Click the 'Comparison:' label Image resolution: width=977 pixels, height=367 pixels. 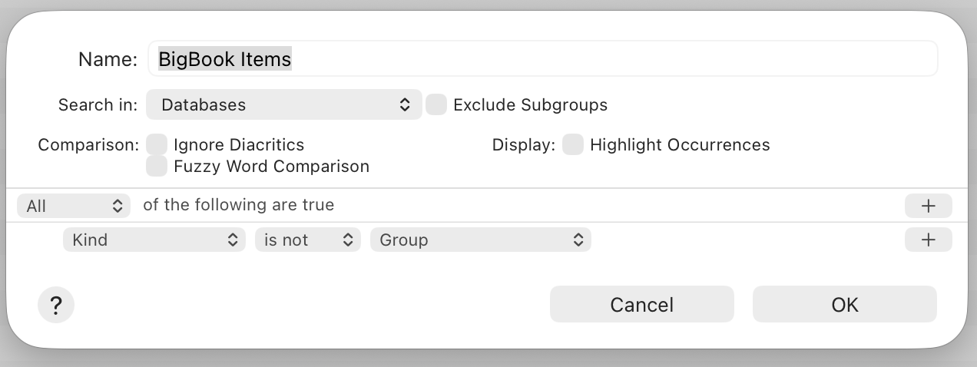[x=88, y=144]
